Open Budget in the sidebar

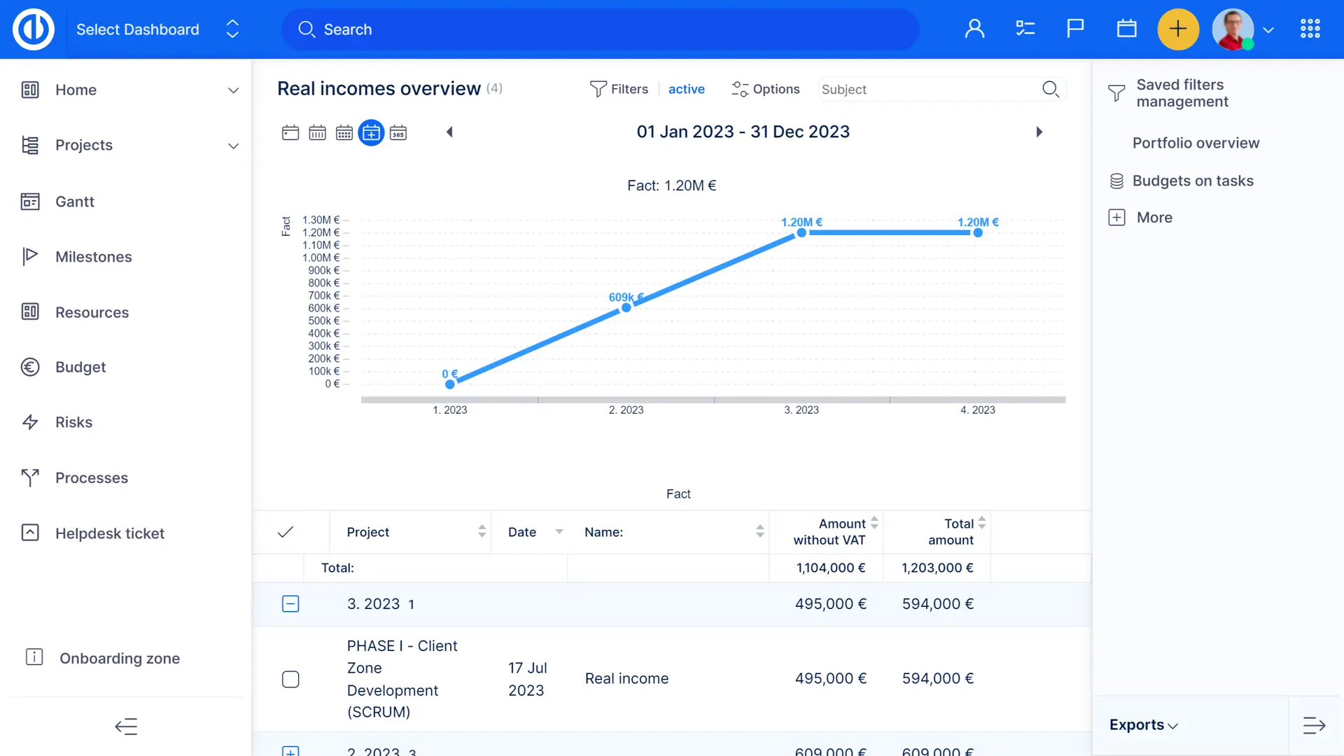80,367
